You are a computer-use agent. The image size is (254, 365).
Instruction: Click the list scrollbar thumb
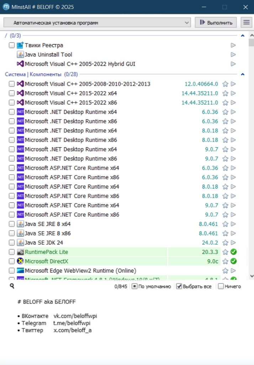pyautogui.click(x=252, y=43)
